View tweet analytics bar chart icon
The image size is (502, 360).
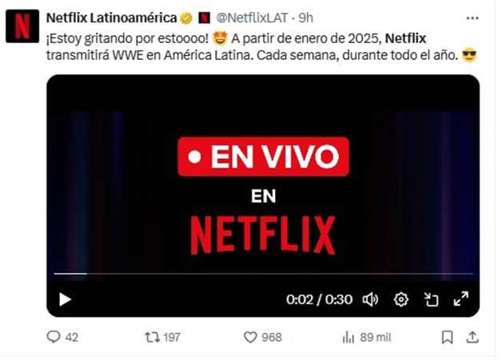pyautogui.click(x=349, y=337)
